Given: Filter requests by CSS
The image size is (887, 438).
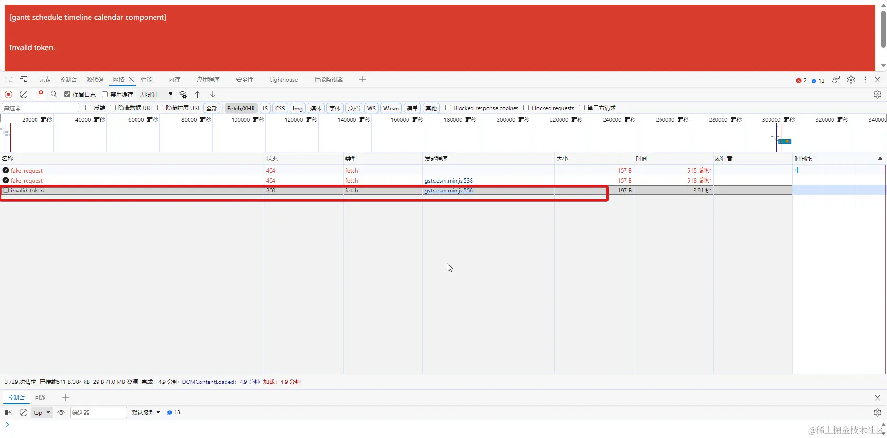Looking at the screenshot, I should pos(280,108).
